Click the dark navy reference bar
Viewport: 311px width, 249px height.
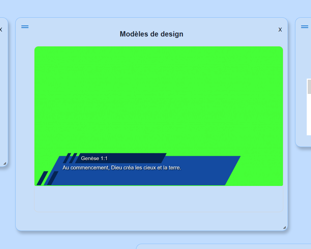coord(142,158)
